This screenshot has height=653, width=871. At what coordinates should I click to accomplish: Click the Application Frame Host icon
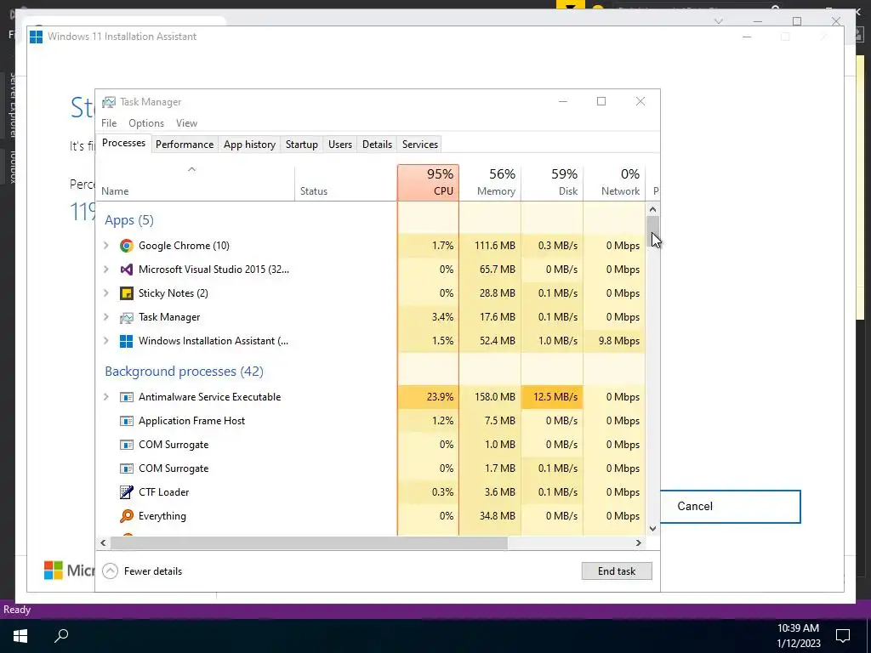click(x=127, y=421)
